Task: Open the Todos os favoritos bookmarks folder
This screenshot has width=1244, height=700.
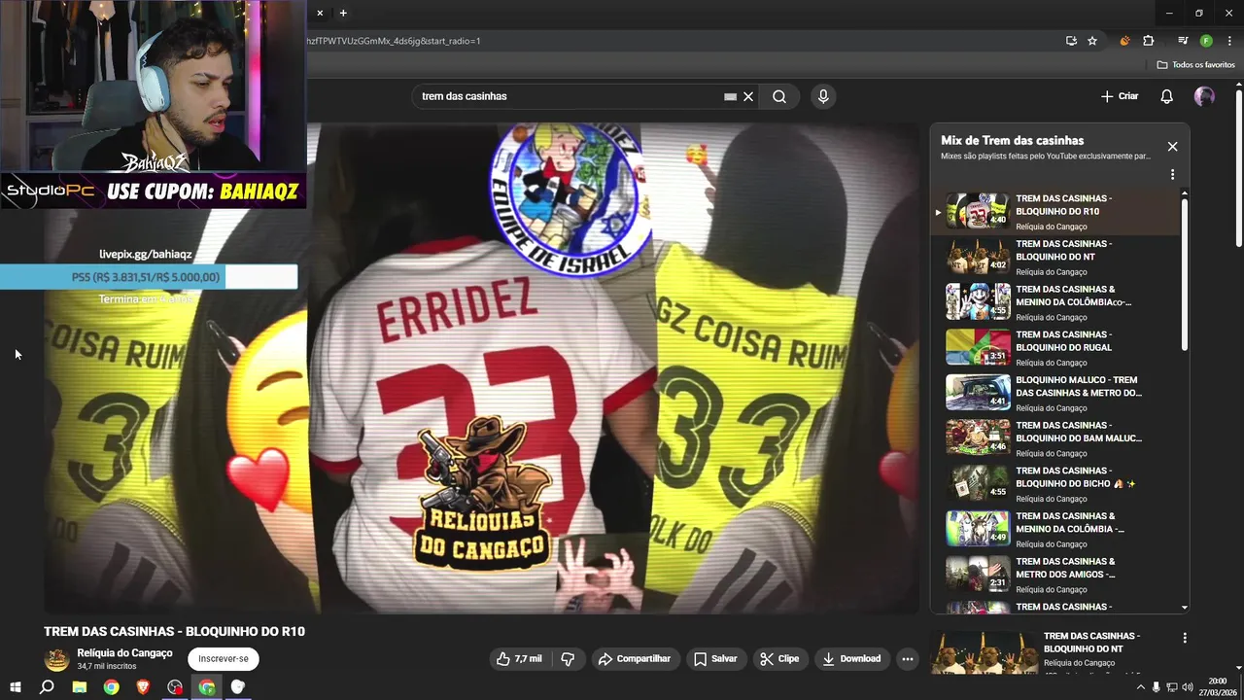Action: [1195, 64]
